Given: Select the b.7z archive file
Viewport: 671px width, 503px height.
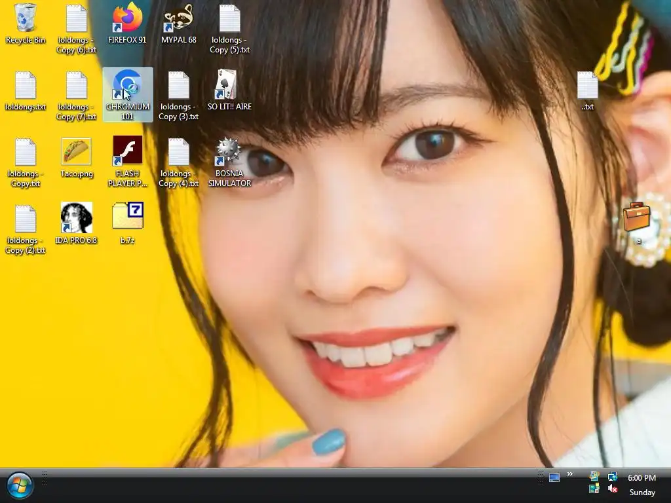Looking at the screenshot, I should click(127, 224).
